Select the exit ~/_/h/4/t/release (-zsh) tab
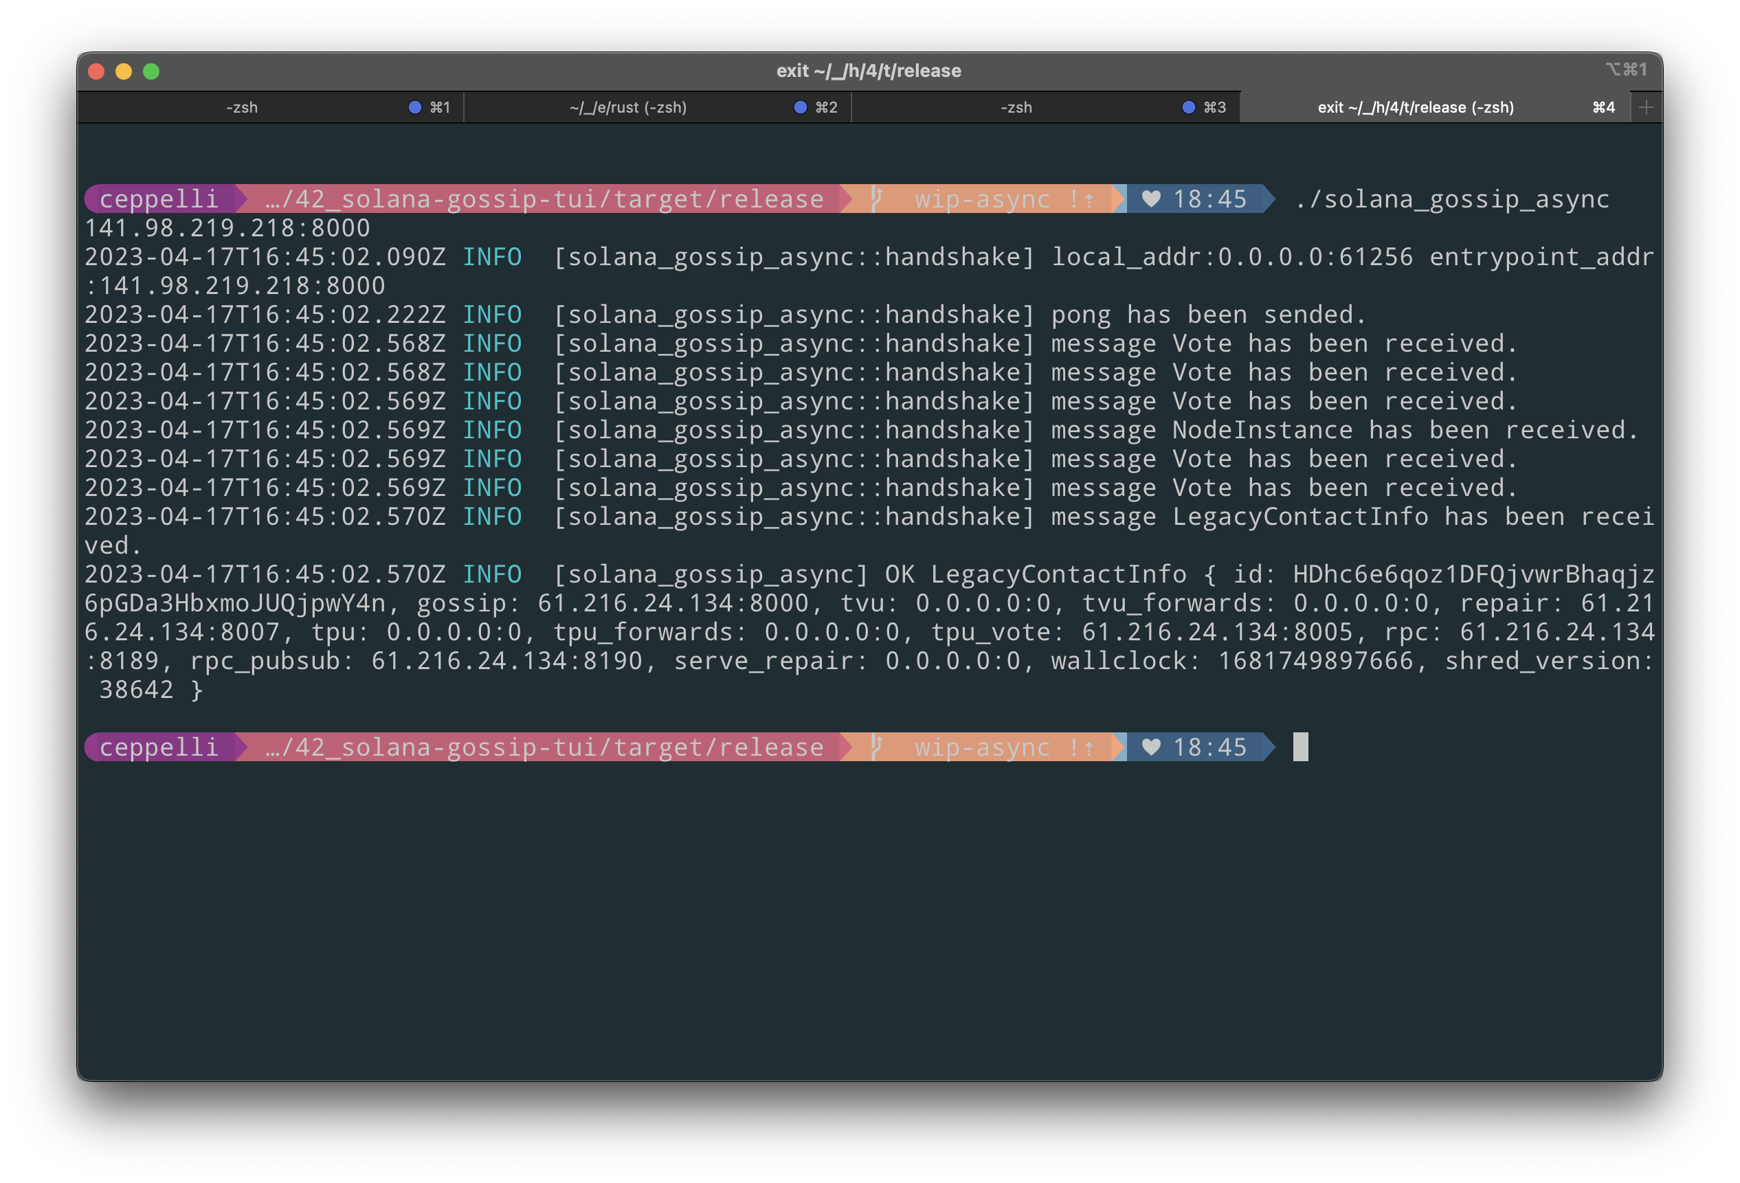 point(1415,108)
